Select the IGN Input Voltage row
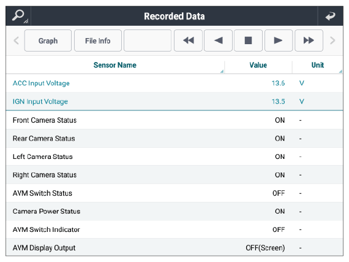 click(x=174, y=101)
